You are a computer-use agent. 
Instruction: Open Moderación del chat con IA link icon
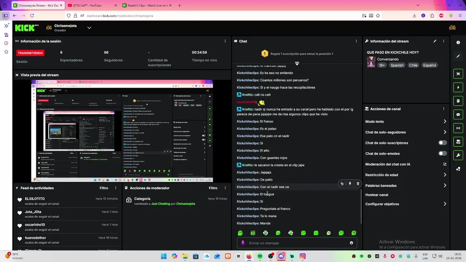coord(445,164)
